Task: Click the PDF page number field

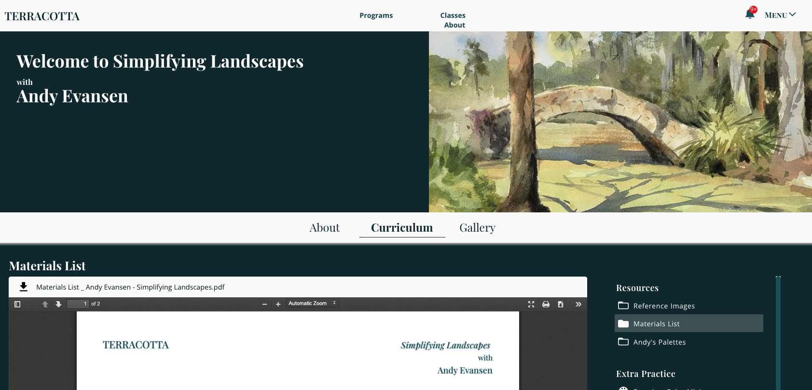Action: click(x=78, y=304)
